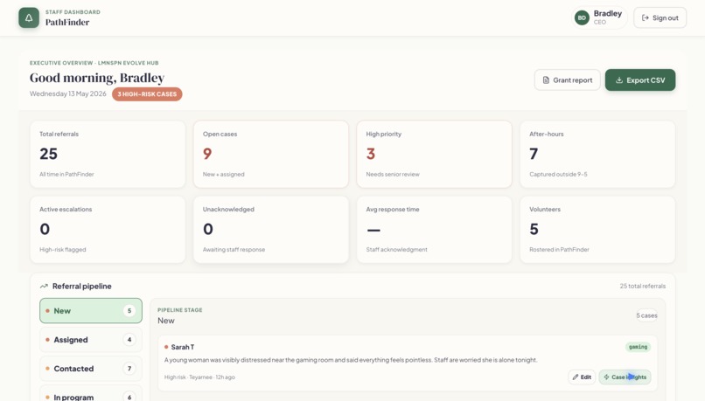The width and height of the screenshot is (705, 401).
Task: Click the count 5 badge on New
Action: click(129, 311)
